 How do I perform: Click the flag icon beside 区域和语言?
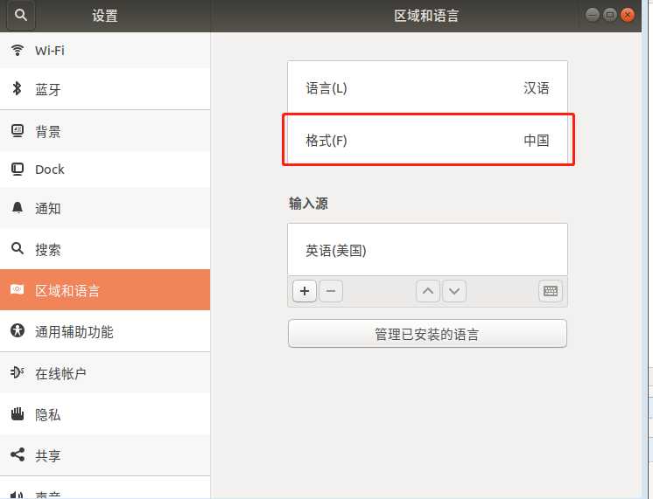pos(18,289)
